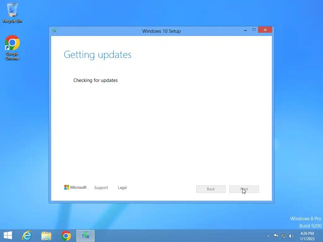Click the network tray icon
Viewport: 323px width, 242px height.
coord(284,236)
